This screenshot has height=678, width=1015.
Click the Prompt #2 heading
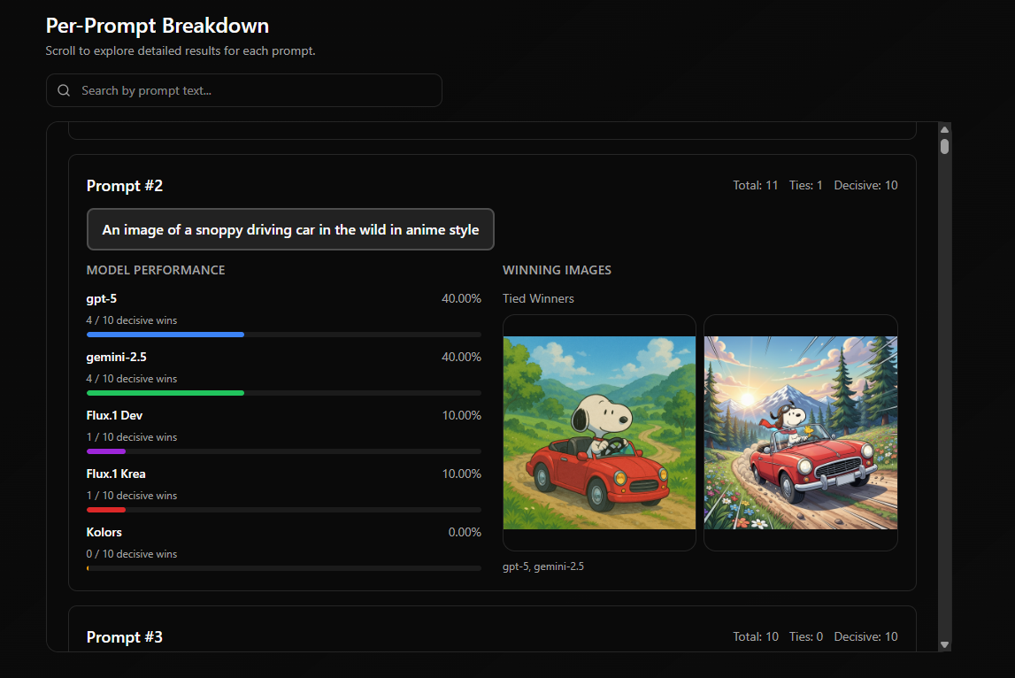[x=125, y=186]
